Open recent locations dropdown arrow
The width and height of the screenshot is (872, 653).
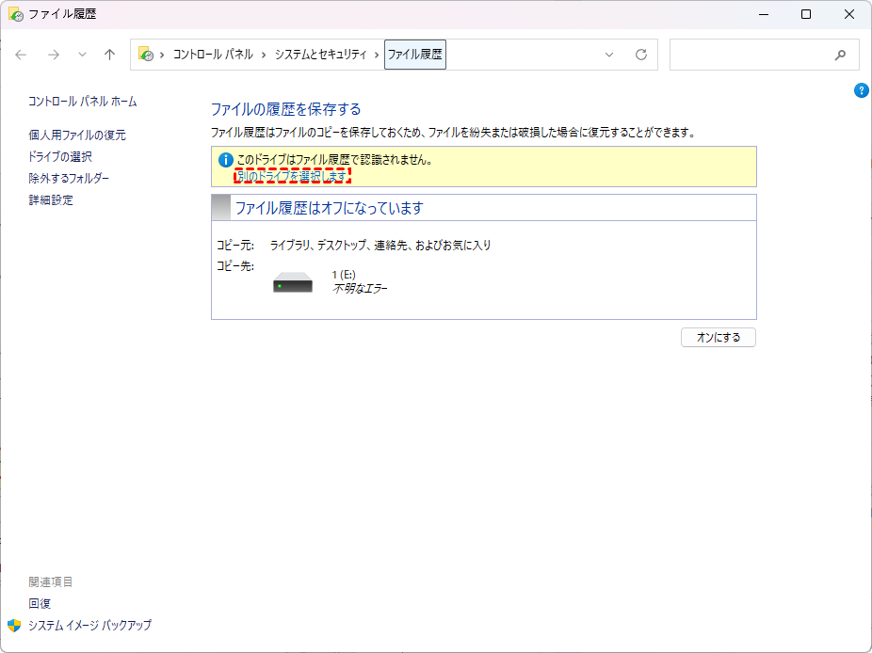(x=82, y=55)
